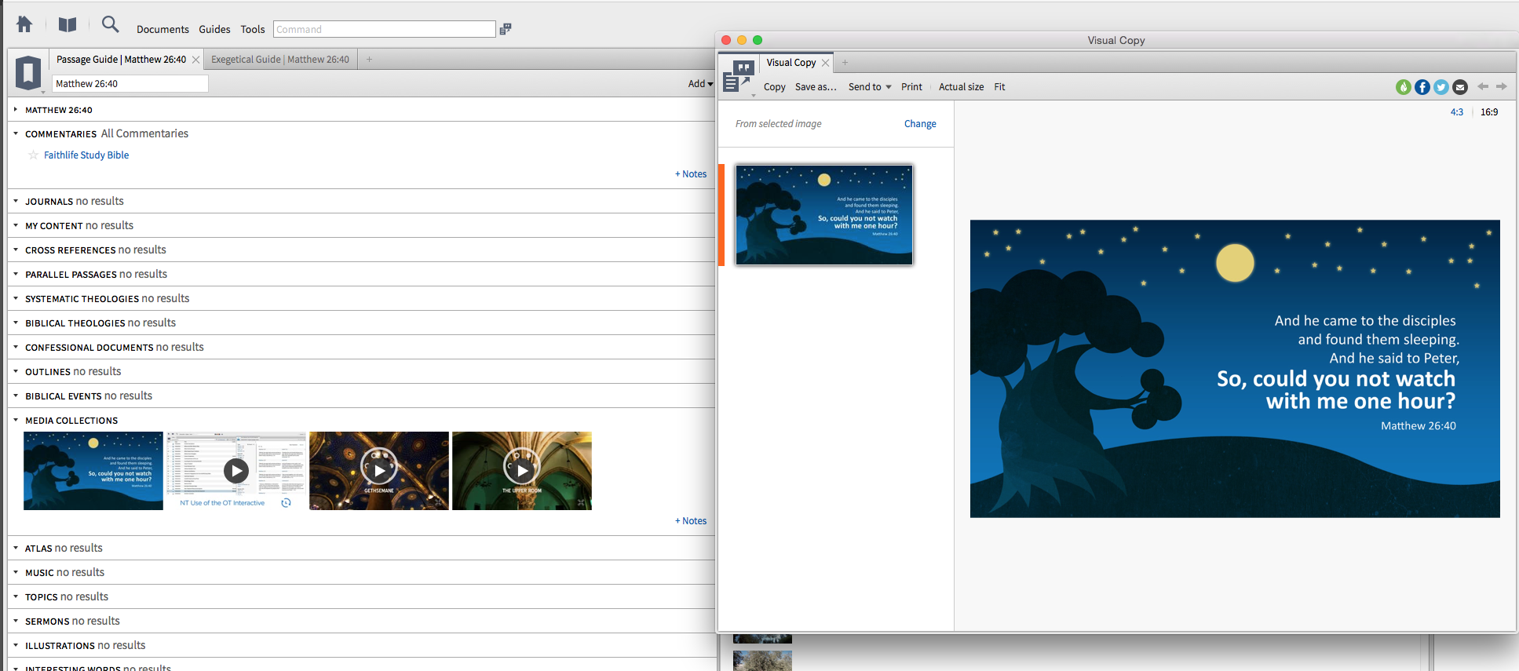This screenshot has height=671, width=1519.
Task: Share image on Facebook
Action: coord(1422,87)
